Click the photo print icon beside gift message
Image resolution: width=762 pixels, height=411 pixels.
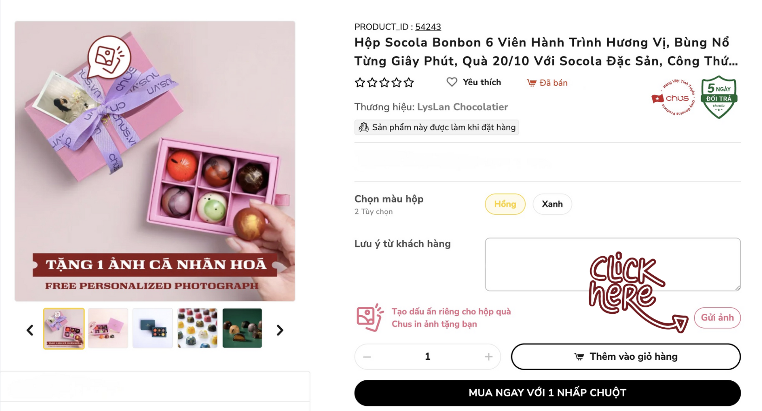pos(369,318)
